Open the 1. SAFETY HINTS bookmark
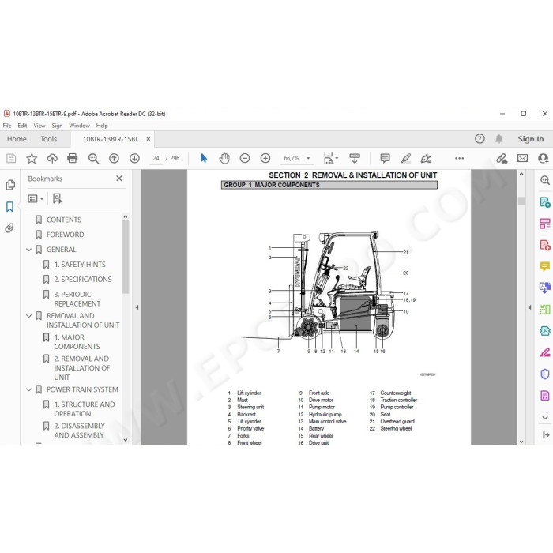 point(80,265)
